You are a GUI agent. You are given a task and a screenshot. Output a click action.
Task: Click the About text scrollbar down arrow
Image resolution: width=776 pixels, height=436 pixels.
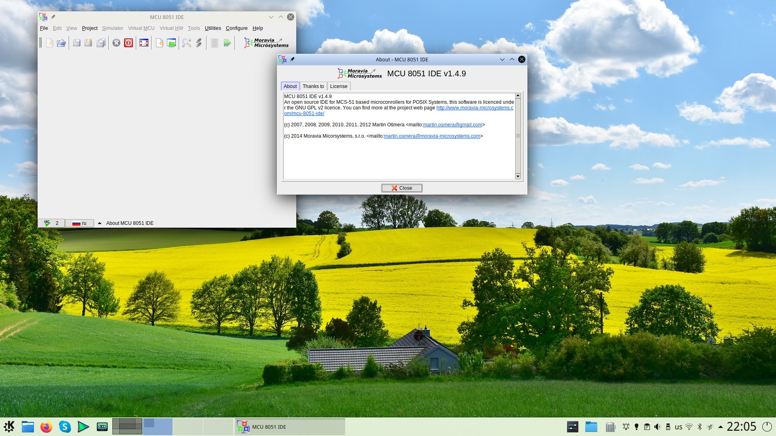[518, 176]
